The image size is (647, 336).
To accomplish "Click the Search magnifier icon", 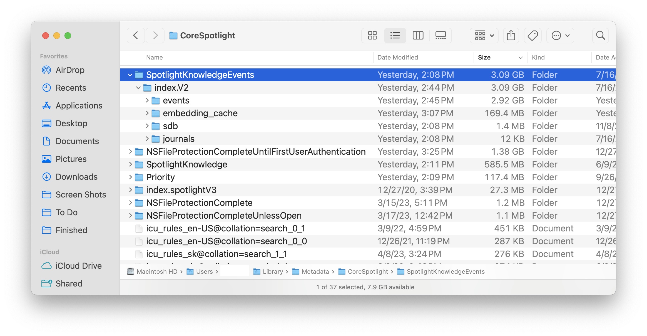I will coord(600,35).
